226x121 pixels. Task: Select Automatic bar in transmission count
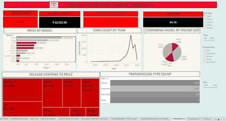pyautogui.click(x=155, y=88)
